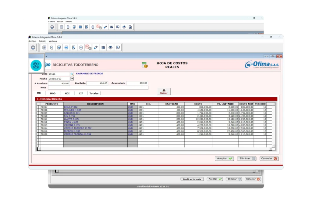Viewport: 312px width, 200px height.
Task: Click the Recibido quantity field
Action: pos(97,83)
